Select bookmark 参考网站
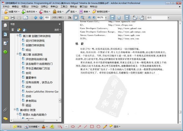 (x=31, y=101)
